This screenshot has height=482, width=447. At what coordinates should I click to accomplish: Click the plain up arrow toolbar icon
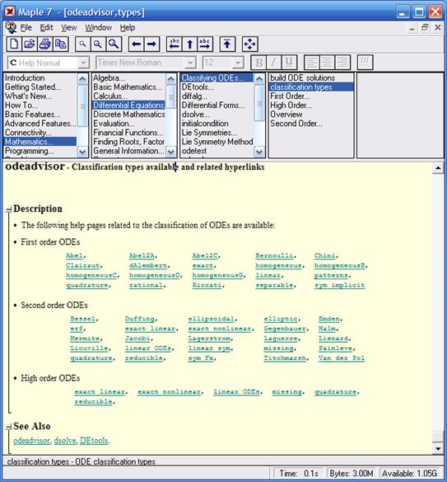tap(190, 44)
